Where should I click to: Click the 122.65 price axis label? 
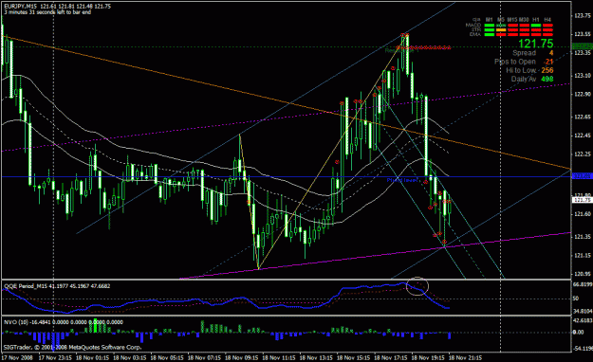pyautogui.click(x=583, y=117)
